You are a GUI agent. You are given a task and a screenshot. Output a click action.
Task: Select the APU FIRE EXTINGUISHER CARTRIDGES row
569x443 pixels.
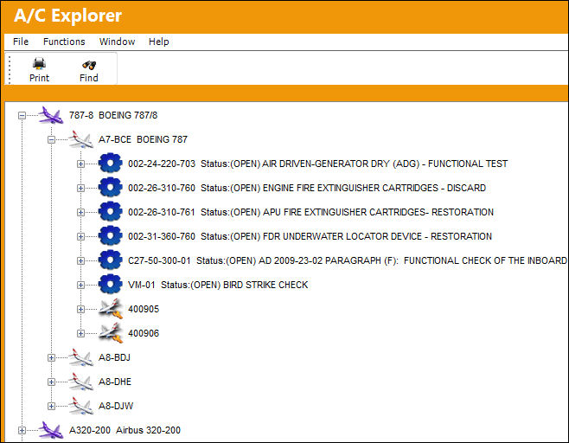point(310,212)
